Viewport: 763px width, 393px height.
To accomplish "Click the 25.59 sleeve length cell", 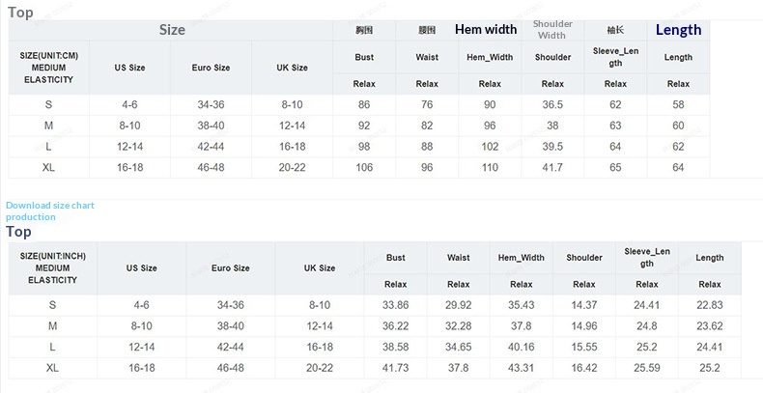I will [647, 368].
